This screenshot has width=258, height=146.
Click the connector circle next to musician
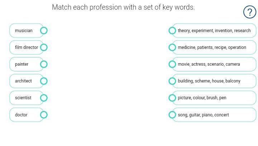click(44, 31)
